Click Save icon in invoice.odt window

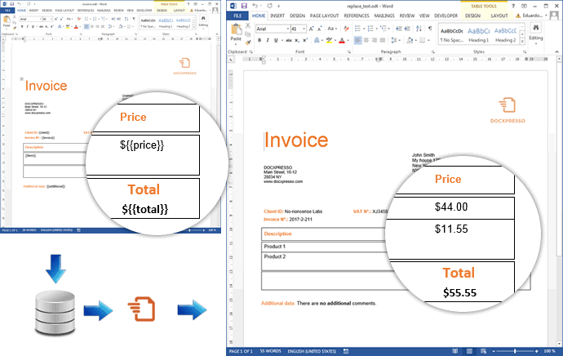pos(12,4)
